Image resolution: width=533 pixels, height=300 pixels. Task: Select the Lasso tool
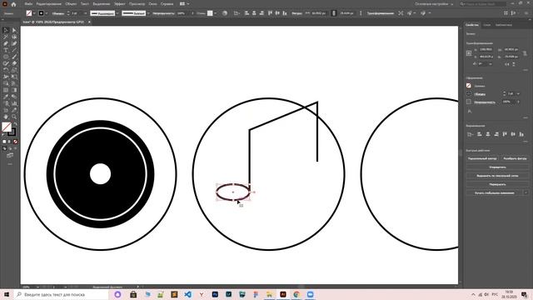14,37
